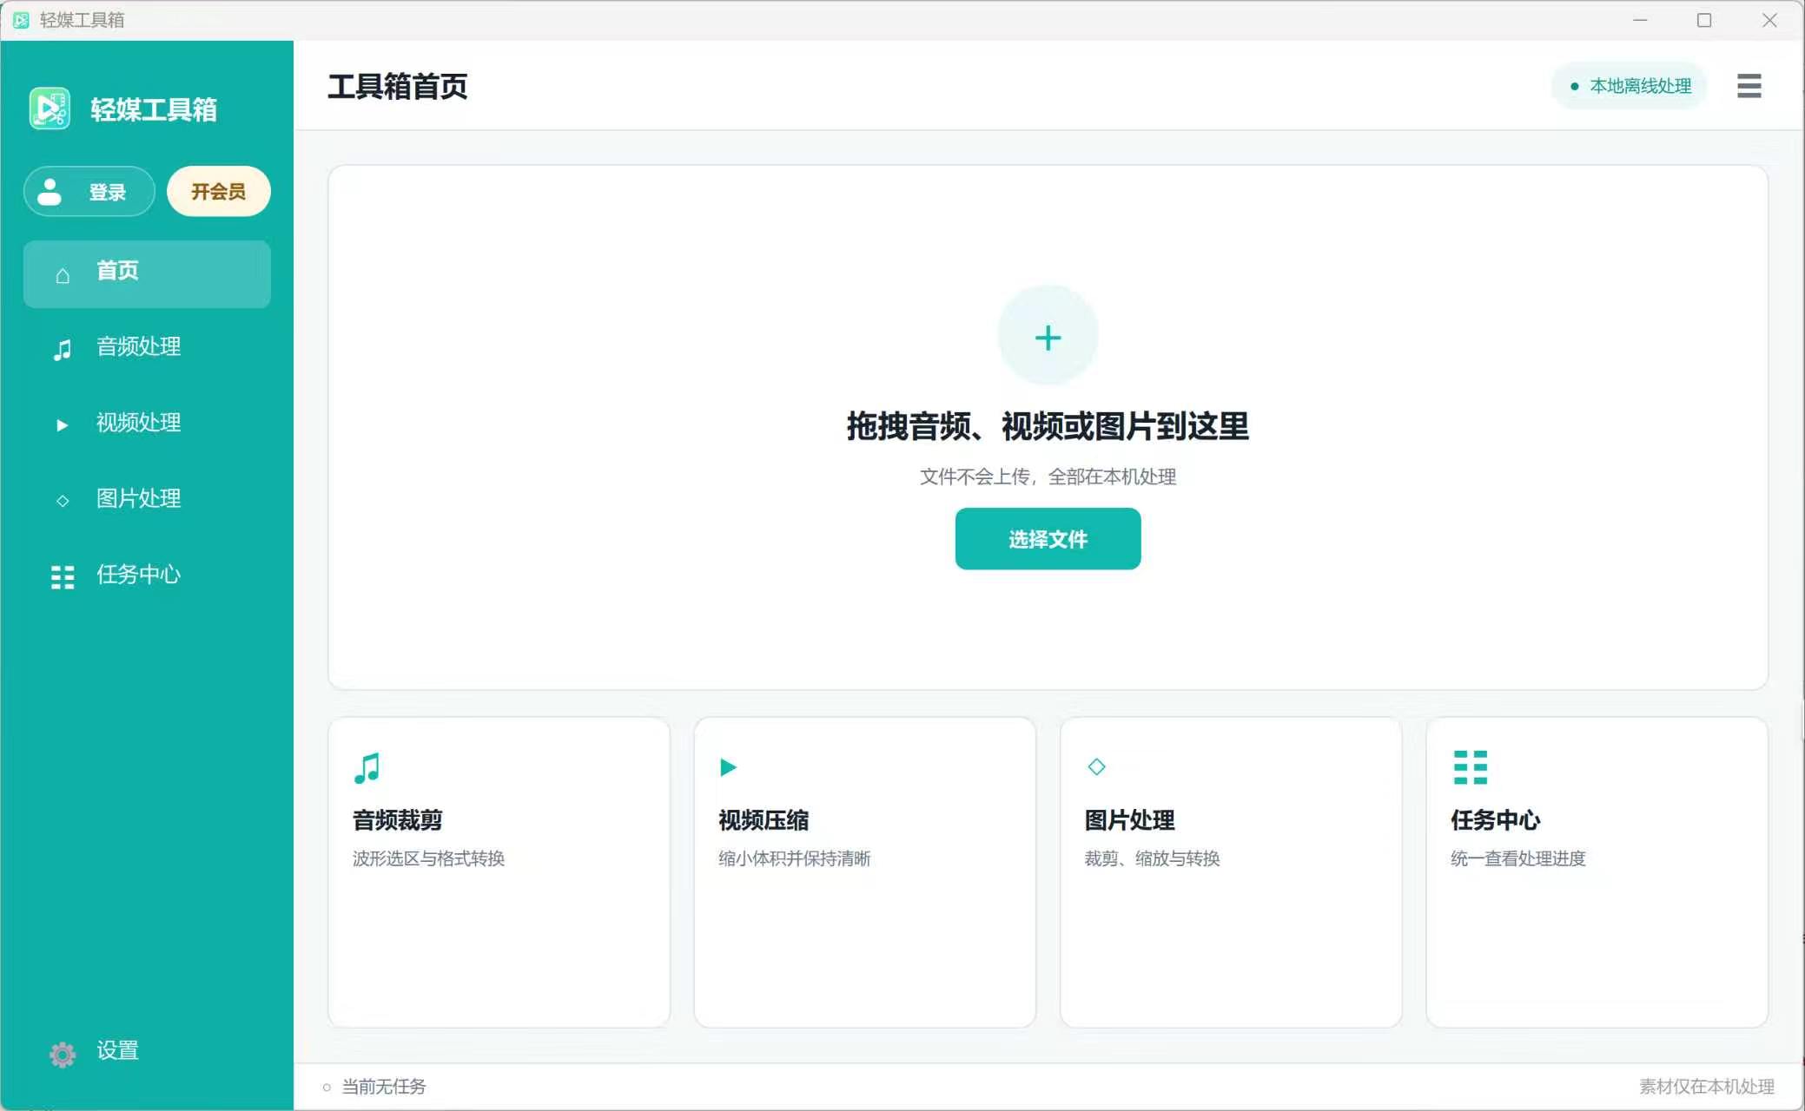This screenshot has width=1805, height=1111.
Task: Click the 轻媒工具箱 logo icon in sidebar
Action: 50,108
